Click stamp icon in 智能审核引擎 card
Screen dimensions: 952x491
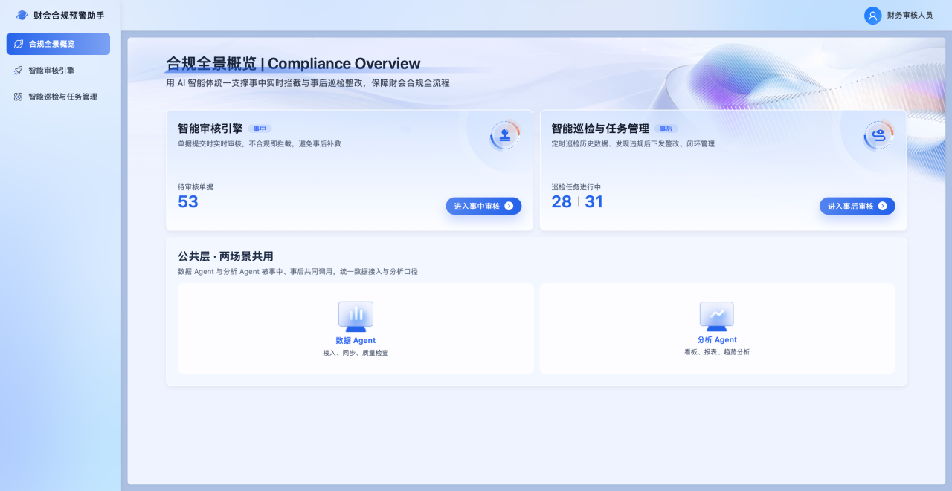[505, 135]
